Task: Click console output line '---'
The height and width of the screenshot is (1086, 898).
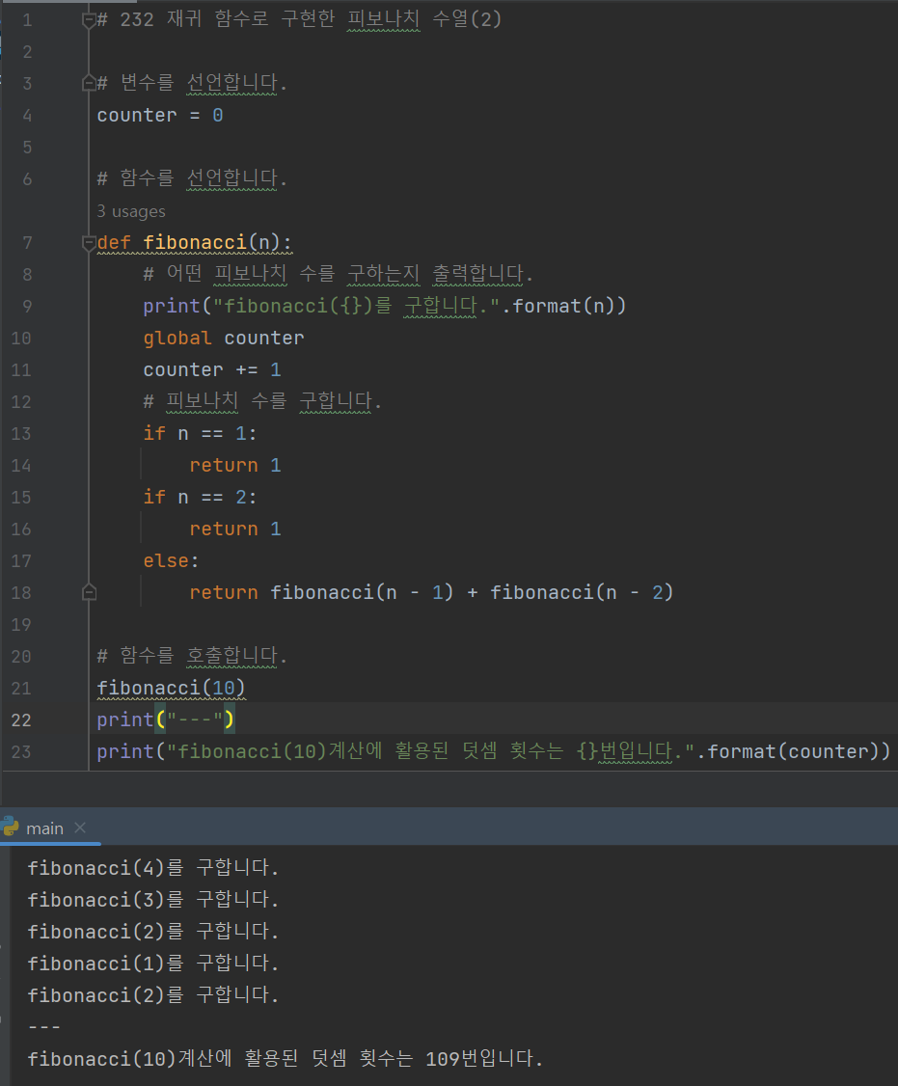Action: click(44, 1027)
